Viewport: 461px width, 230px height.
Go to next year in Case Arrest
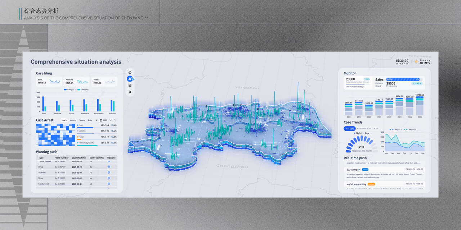[110, 120]
